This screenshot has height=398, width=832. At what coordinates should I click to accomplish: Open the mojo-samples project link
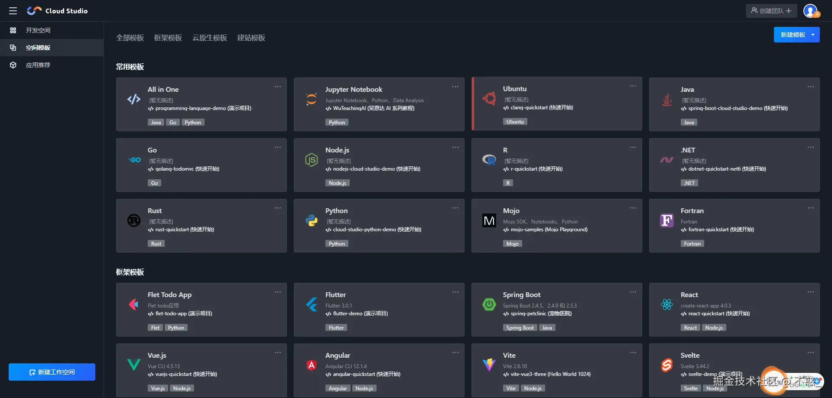coord(546,230)
